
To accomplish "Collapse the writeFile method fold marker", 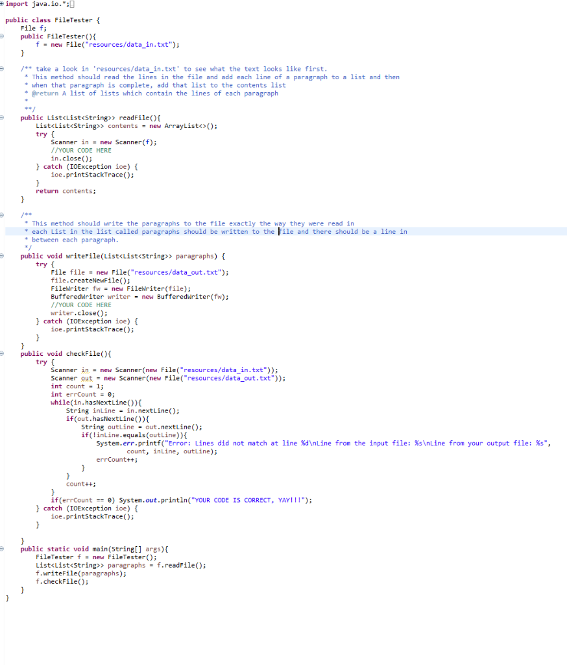I will click(3, 256).
